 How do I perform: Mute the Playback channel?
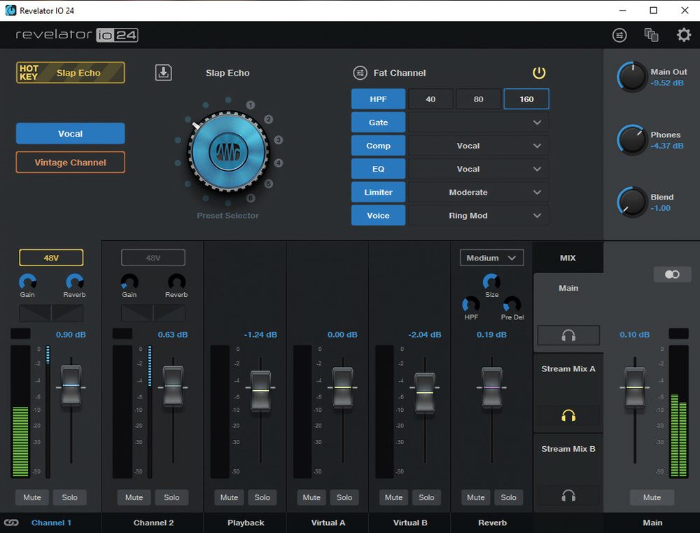pyautogui.click(x=229, y=497)
